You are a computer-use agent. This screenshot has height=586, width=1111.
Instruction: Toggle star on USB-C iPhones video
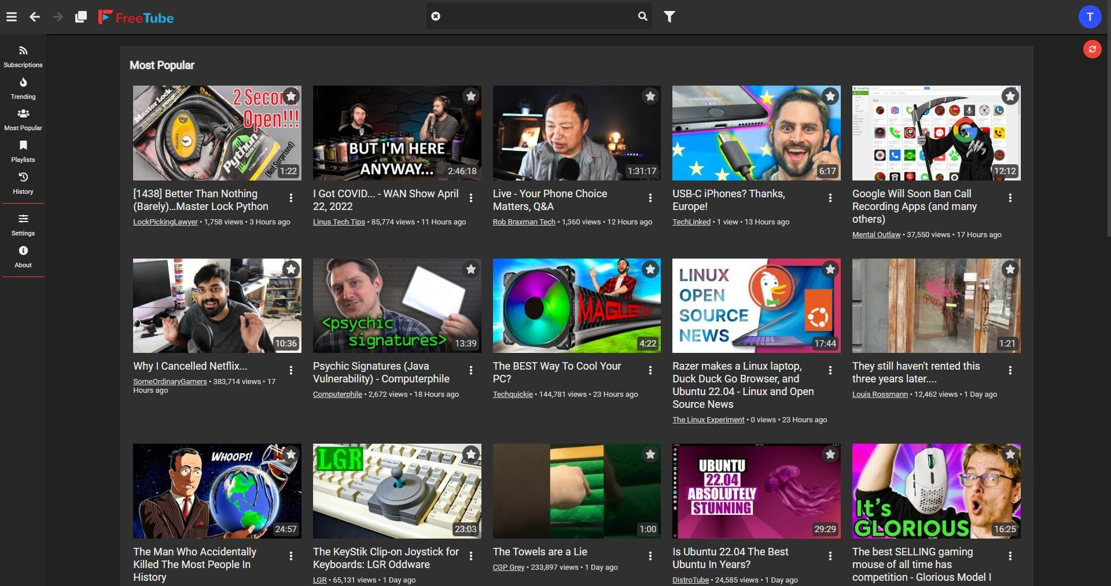pyautogui.click(x=830, y=96)
